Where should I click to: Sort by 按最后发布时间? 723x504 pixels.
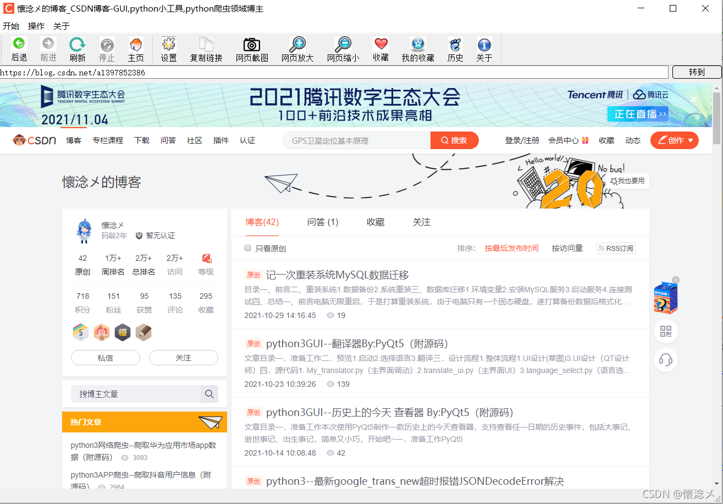[x=512, y=249]
